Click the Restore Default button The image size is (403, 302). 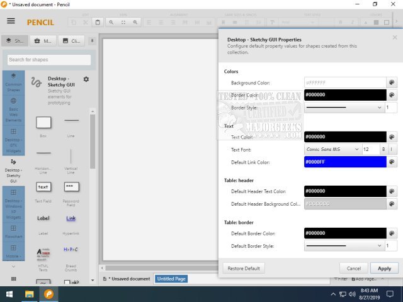pyautogui.click(x=244, y=269)
